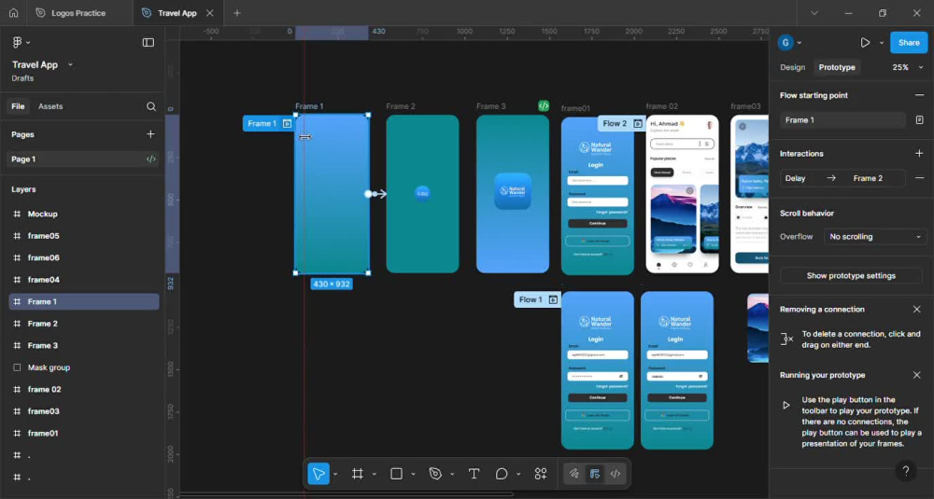Select the Text tool
Image resolution: width=934 pixels, height=499 pixels.
point(474,474)
